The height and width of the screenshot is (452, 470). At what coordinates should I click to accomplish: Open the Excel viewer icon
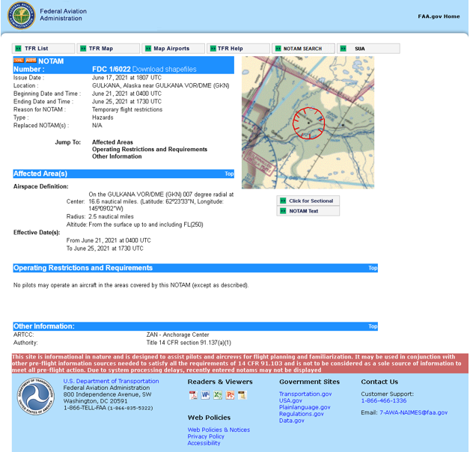pyautogui.click(x=217, y=395)
